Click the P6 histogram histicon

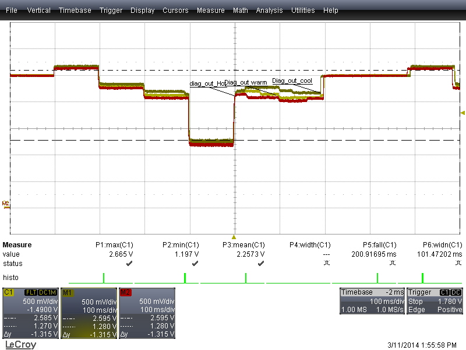click(430, 278)
